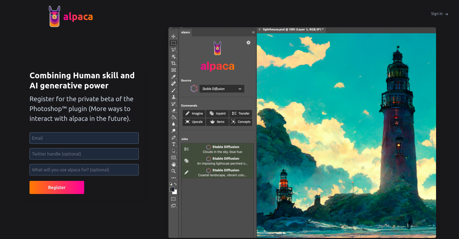Viewport: 459px width, 239px height.
Task: Click the foreground color swatch
Action: [172, 189]
